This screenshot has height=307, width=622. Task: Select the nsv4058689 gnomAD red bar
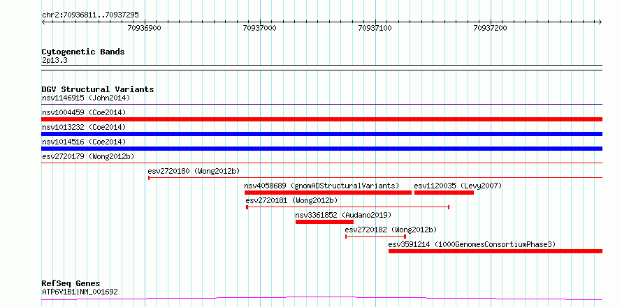point(328,193)
